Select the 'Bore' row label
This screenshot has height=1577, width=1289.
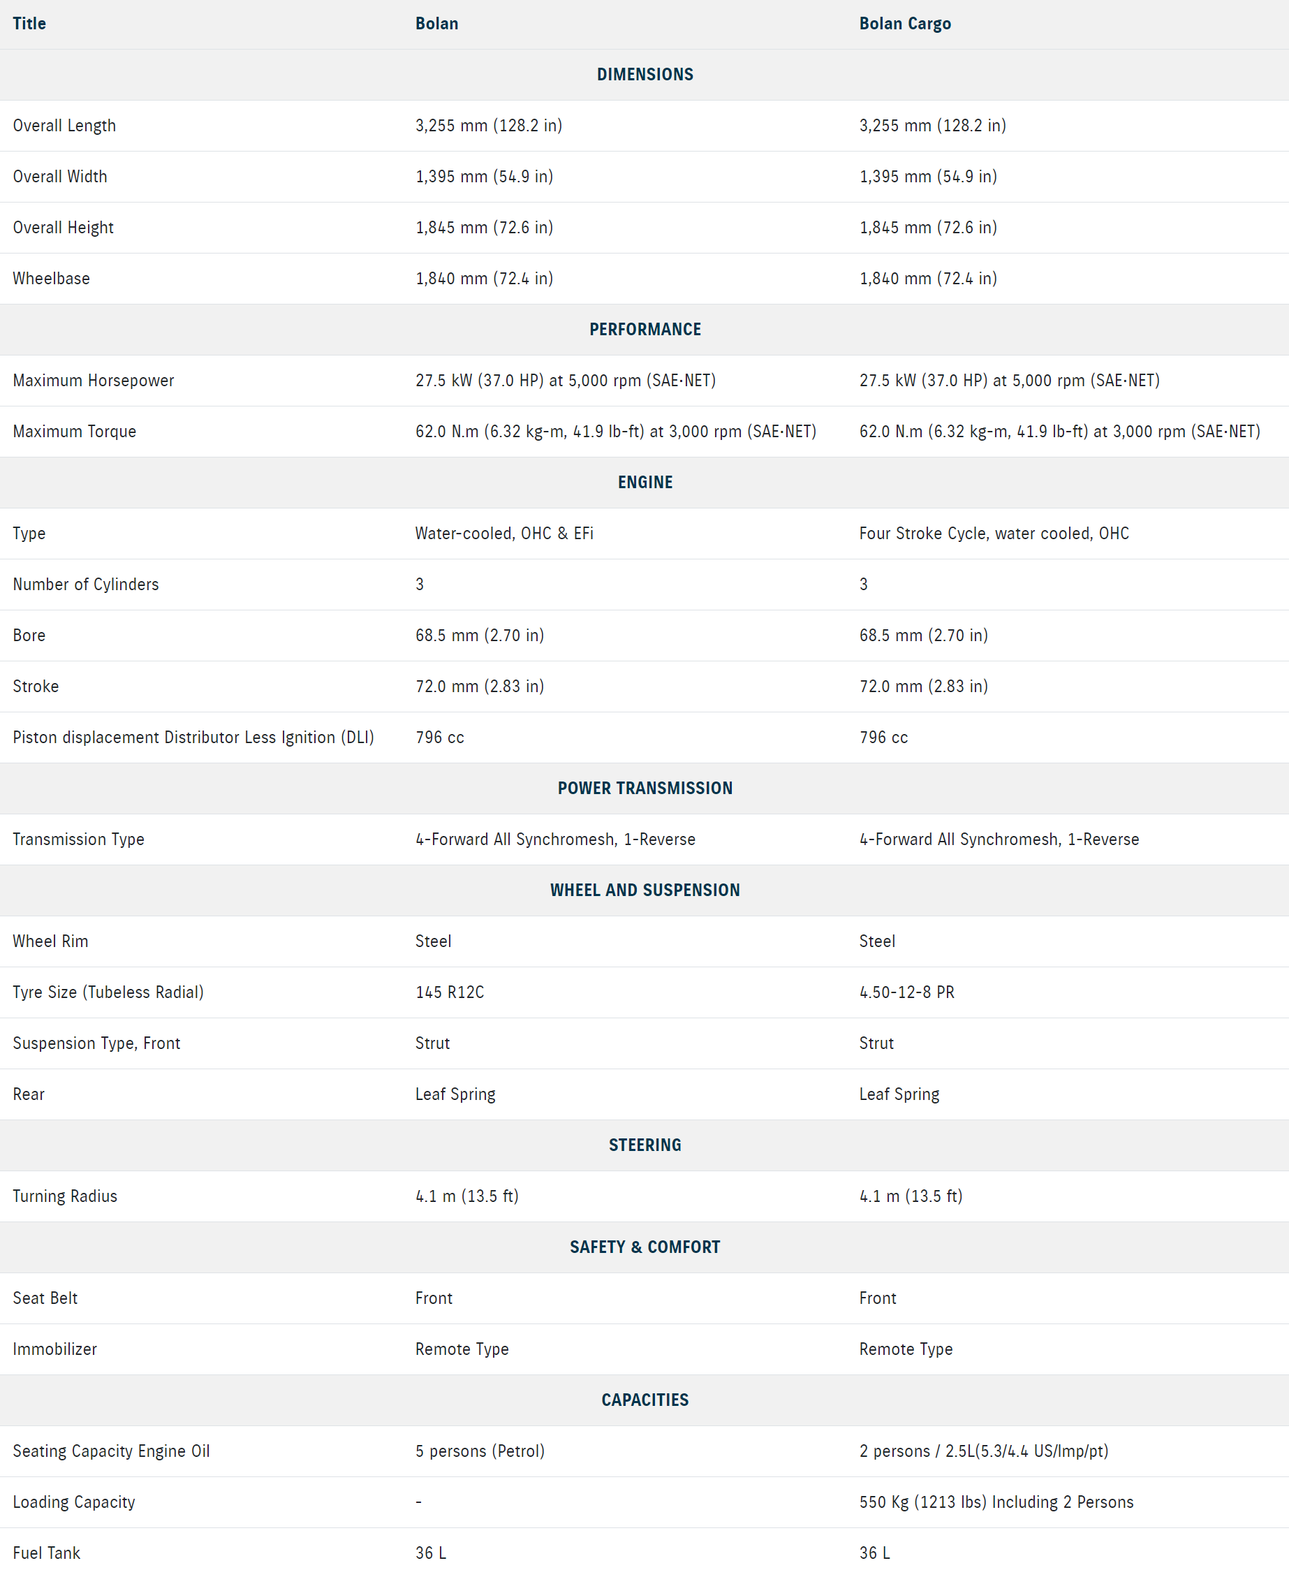click(29, 636)
